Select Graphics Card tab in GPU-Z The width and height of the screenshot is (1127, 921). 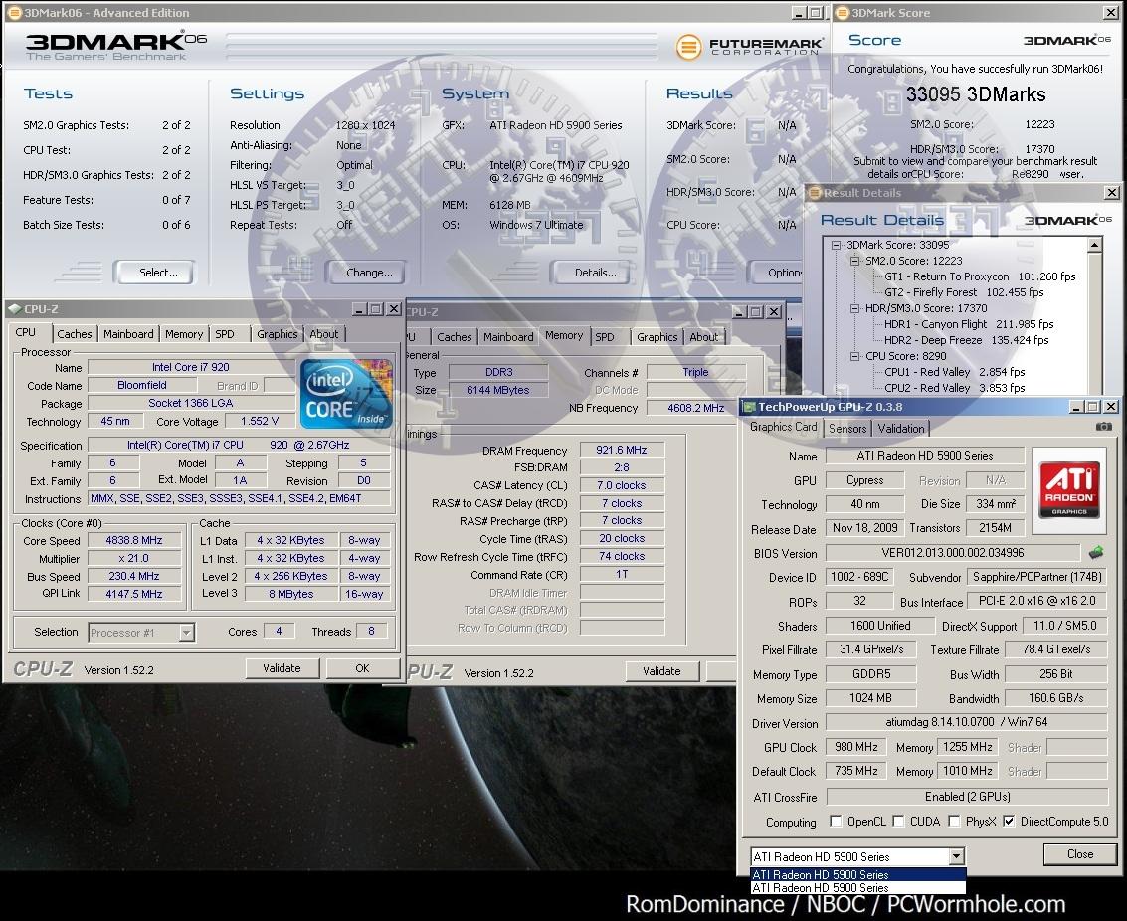point(784,427)
